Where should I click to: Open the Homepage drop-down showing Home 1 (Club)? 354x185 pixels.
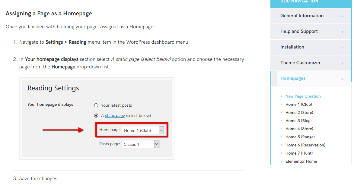point(143,130)
